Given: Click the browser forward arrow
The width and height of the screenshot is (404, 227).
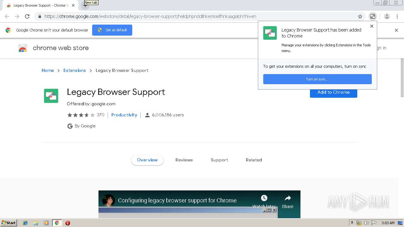Looking at the screenshot, I should [17, 16].
